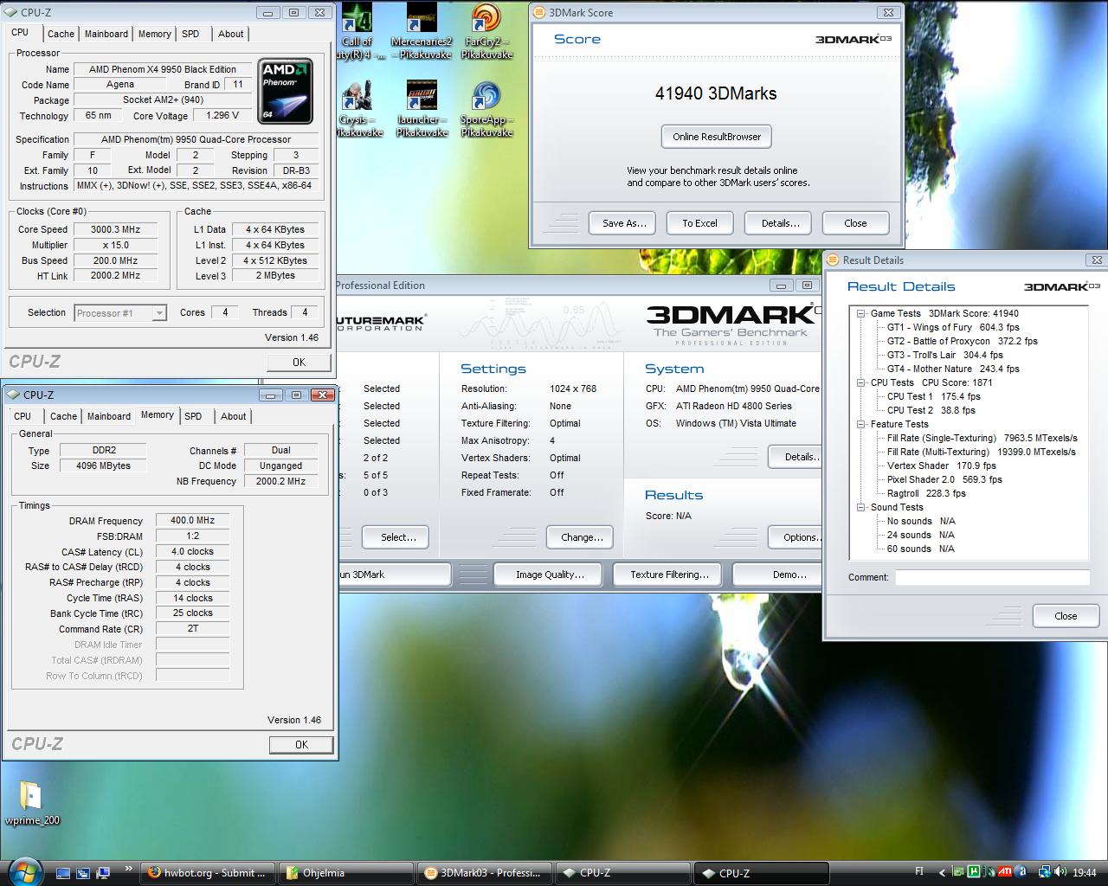Open SPD tab in top CPU-Z window
The width and height of the screenshot is (1108, 886).
(190, 34)
